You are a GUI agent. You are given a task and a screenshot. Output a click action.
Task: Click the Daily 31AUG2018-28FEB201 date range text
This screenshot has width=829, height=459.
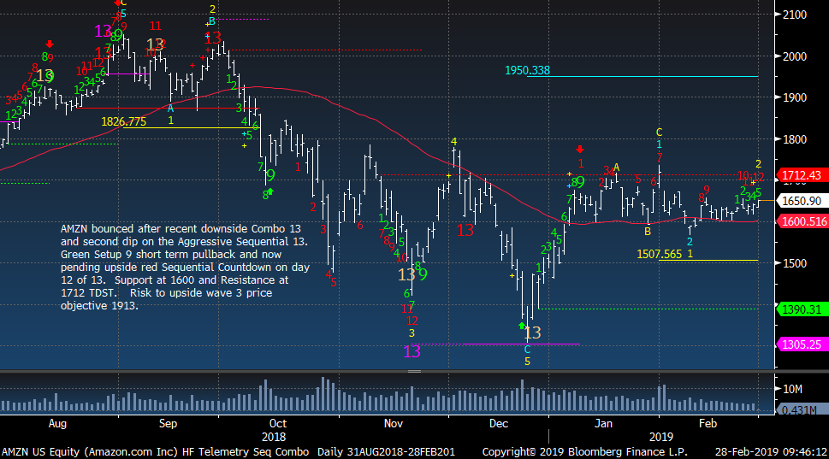[x=386, y=452]
